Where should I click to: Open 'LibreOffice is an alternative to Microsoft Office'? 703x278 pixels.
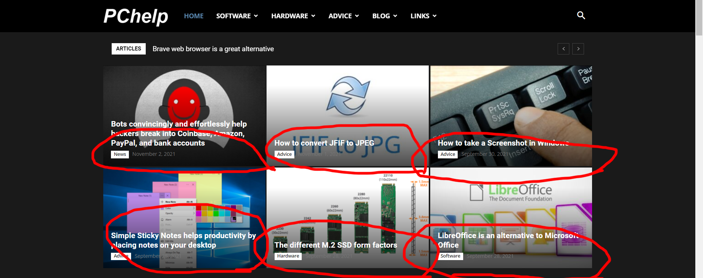coord(508,240)
